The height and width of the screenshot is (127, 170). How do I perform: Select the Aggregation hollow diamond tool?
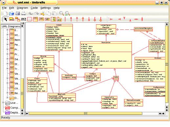[95, 19]
